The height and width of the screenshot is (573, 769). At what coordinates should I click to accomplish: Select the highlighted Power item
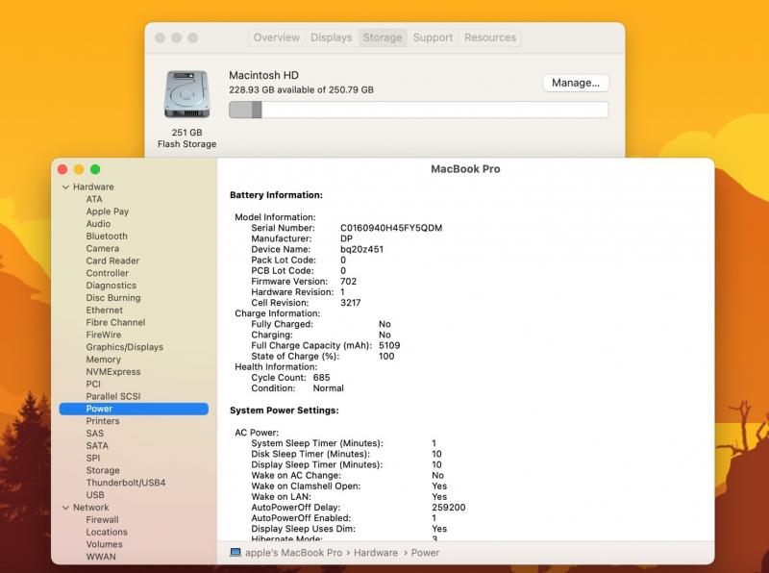pyautogui.click(x=134, y=409)
